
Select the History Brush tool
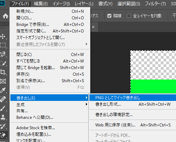coord(3,126)
